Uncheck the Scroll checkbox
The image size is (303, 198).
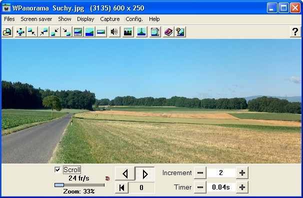(x=57, y=170)
